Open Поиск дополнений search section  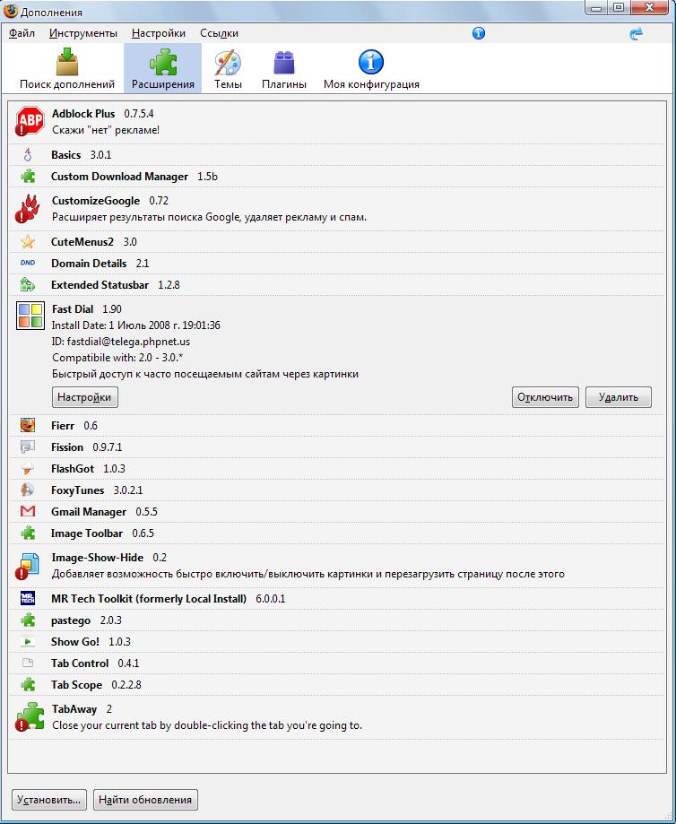click(x=67, y=70)
